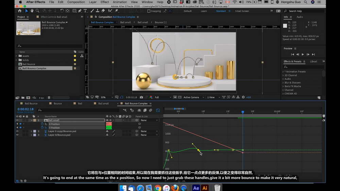Delete selected project item trash icon
The height and width of the screenshot is (191, 340).
click(x=49, y=98)
